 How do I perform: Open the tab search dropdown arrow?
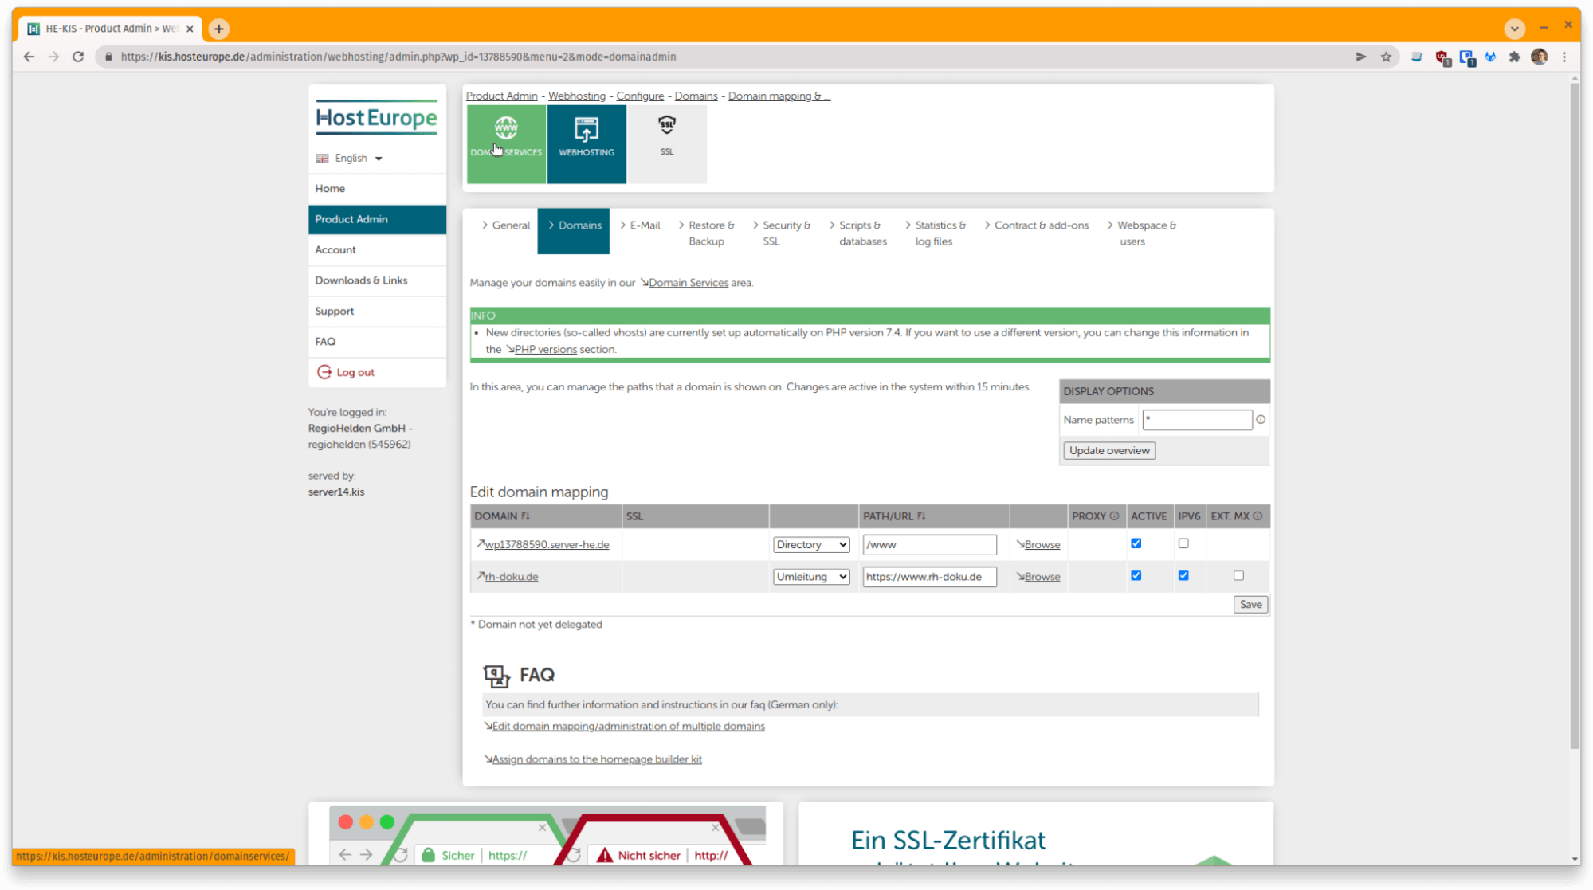coord(1515,29)
